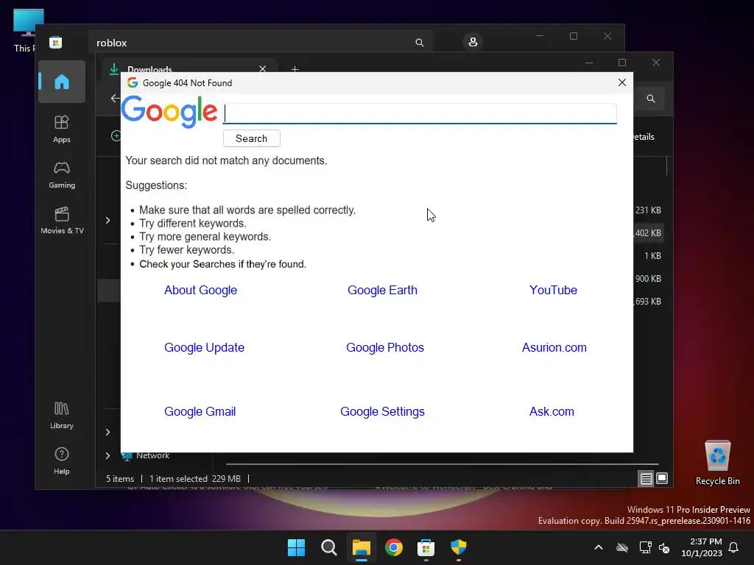
Task: Click the New plus icon in File Explorer
Action: (116, 136)
